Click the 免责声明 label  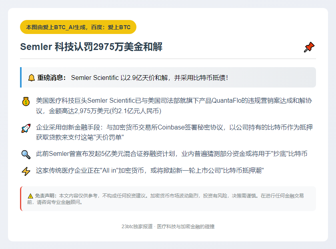coord(46,196)
